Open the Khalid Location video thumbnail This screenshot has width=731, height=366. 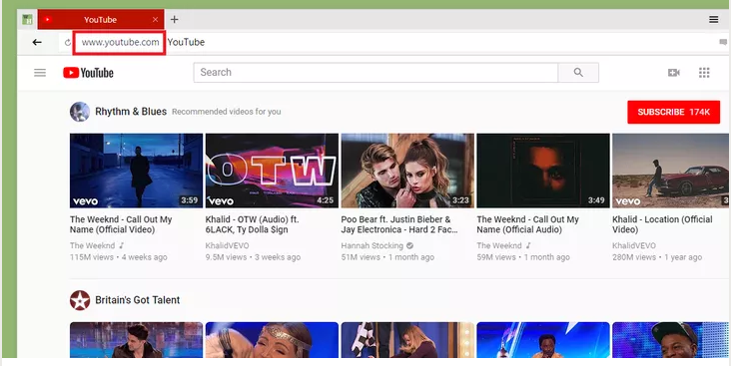click(670, 171)
